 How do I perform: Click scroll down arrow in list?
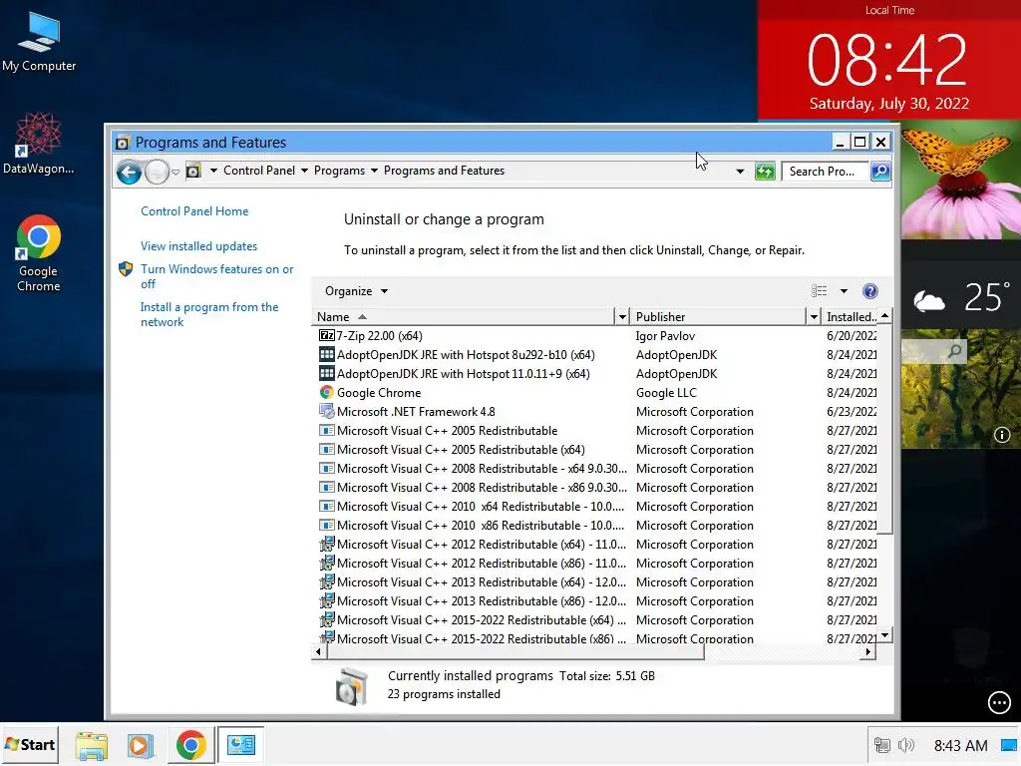(885, 635)
